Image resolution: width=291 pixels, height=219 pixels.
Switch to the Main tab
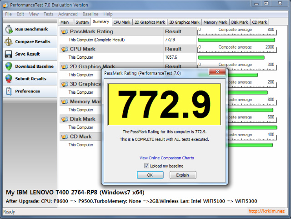click(x=66, y=22)
